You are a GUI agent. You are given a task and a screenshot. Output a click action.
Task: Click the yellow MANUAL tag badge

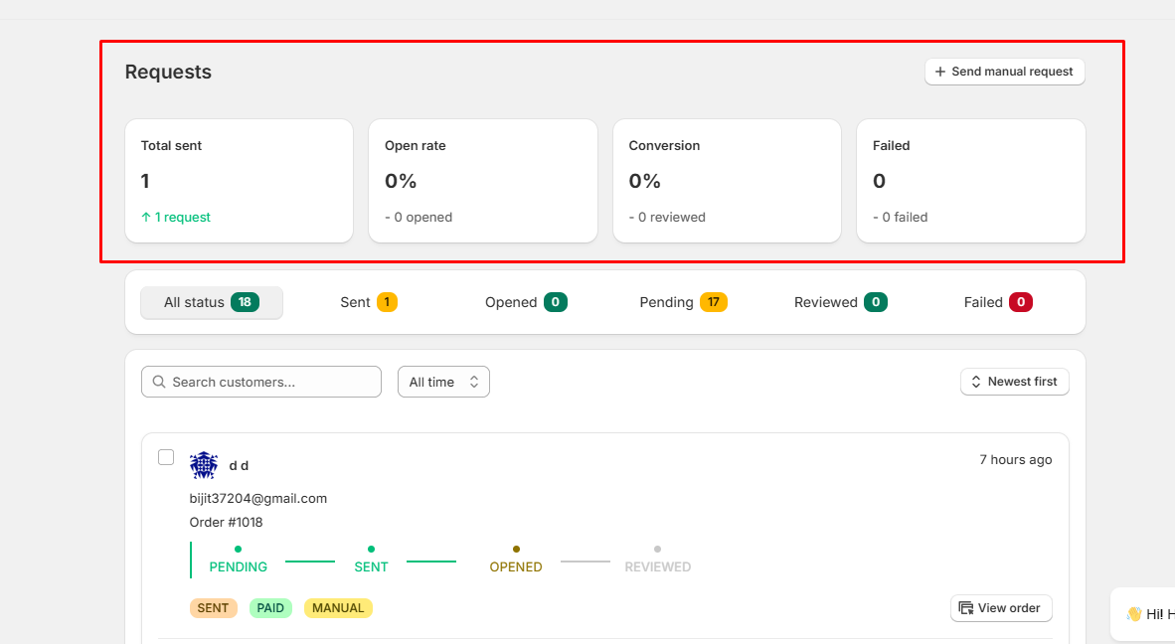tap(338, 608)
